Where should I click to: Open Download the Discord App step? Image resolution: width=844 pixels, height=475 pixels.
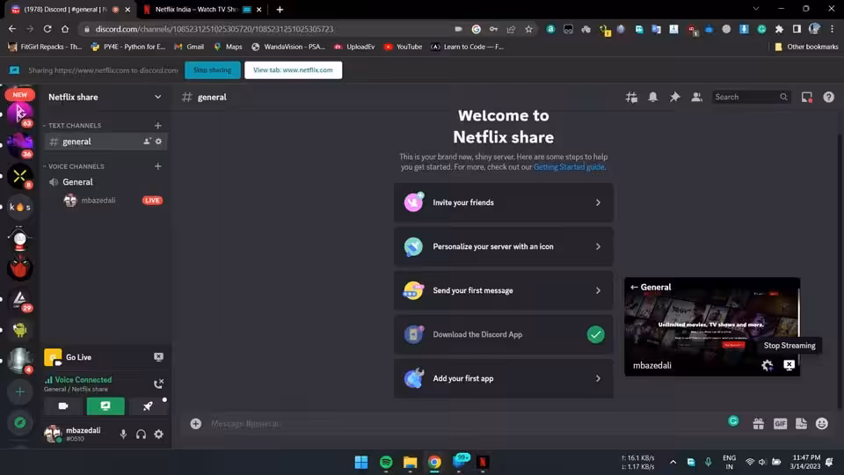pos(503,334)
